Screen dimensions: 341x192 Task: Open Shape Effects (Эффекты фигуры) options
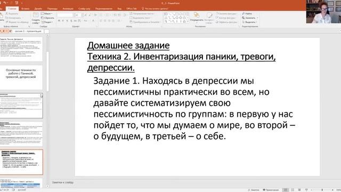(x=226, y=22)
